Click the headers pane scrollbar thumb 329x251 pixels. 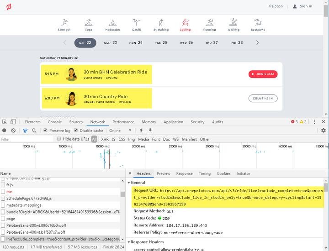(326, 187)
